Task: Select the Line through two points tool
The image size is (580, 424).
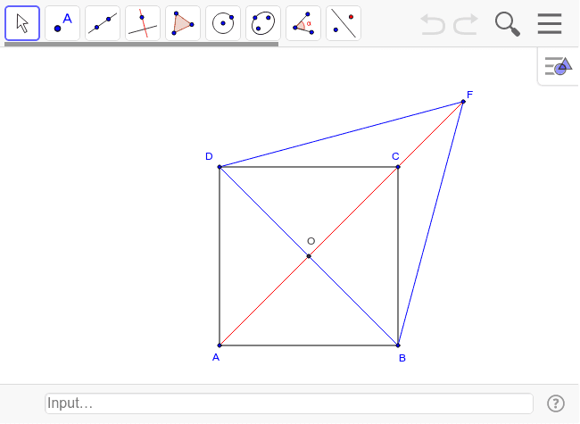Action: (103, 23)
